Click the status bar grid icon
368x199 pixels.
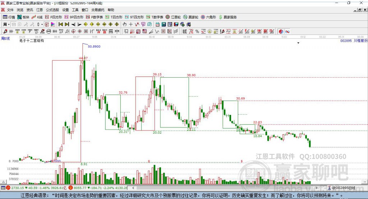[3, 188]
